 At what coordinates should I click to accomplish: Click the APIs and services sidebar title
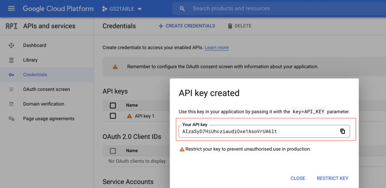49,26
